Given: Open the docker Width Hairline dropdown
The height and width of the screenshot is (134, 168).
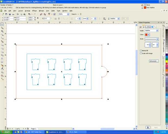Looking at the screenshot, I should (157, 31).
